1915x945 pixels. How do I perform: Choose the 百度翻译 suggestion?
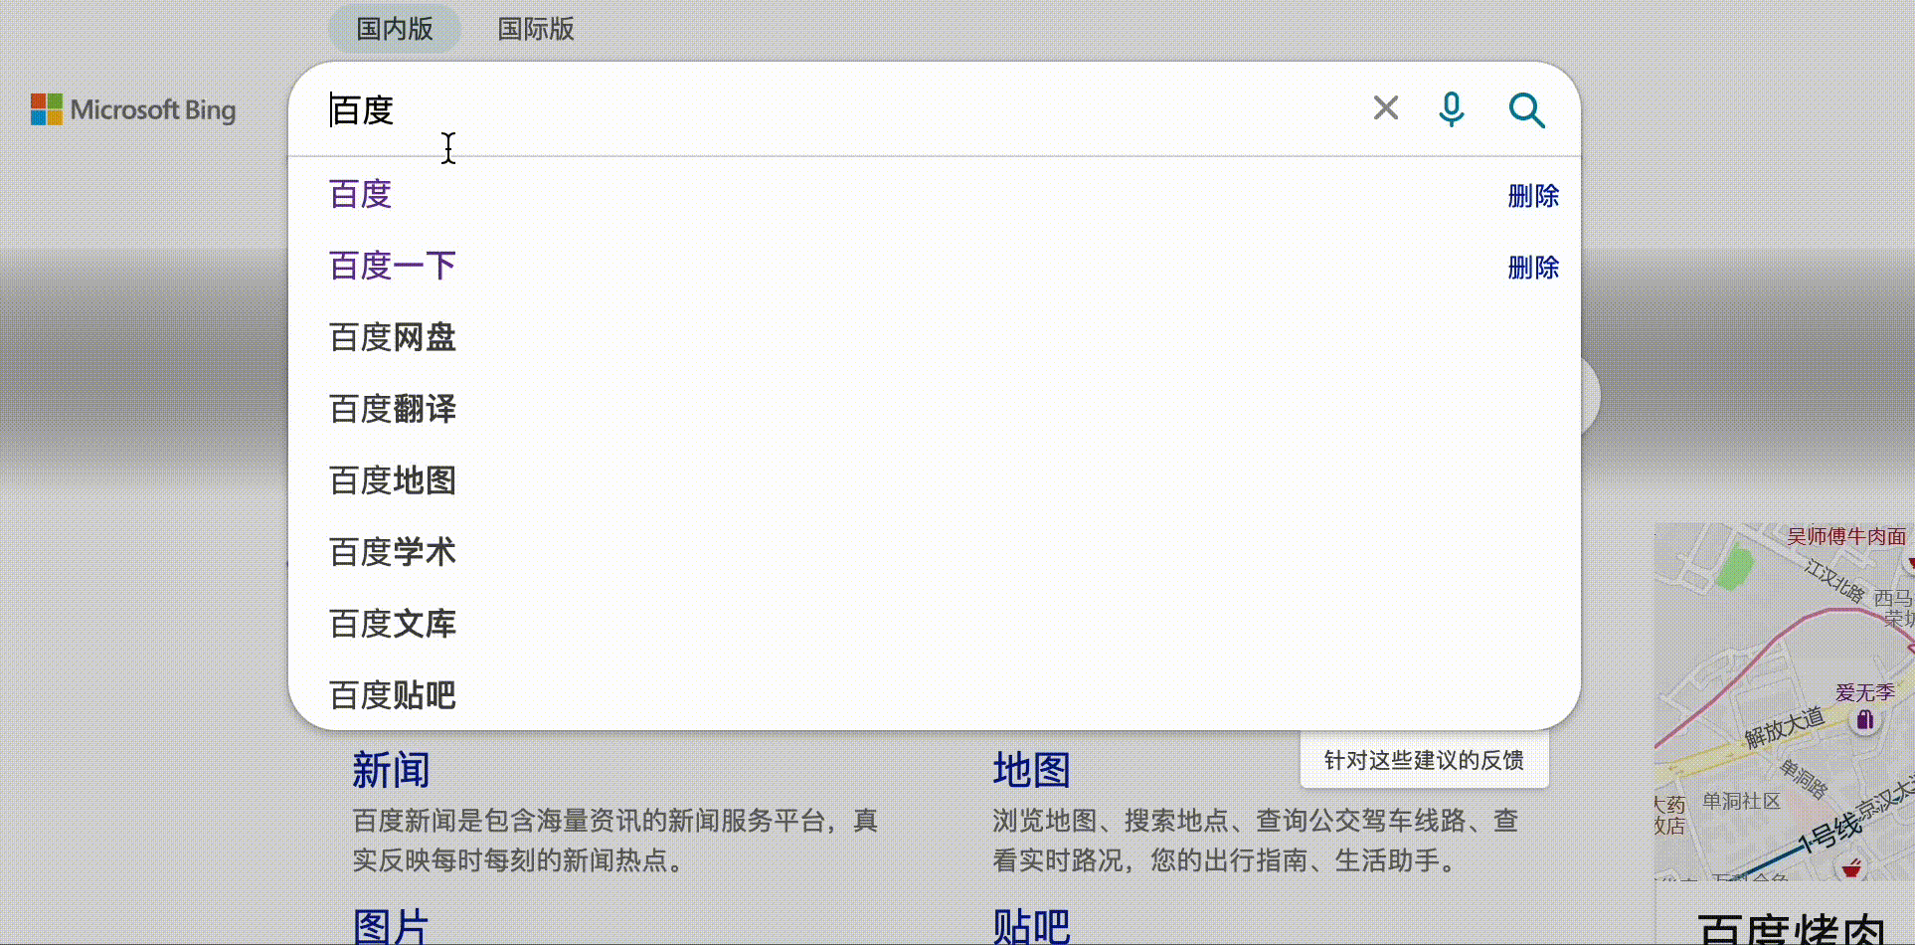[934, 409]
